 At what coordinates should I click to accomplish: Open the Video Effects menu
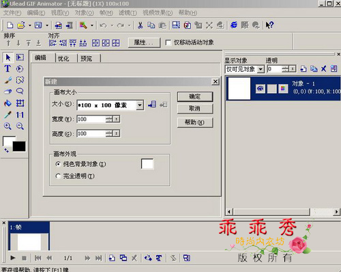158,13
